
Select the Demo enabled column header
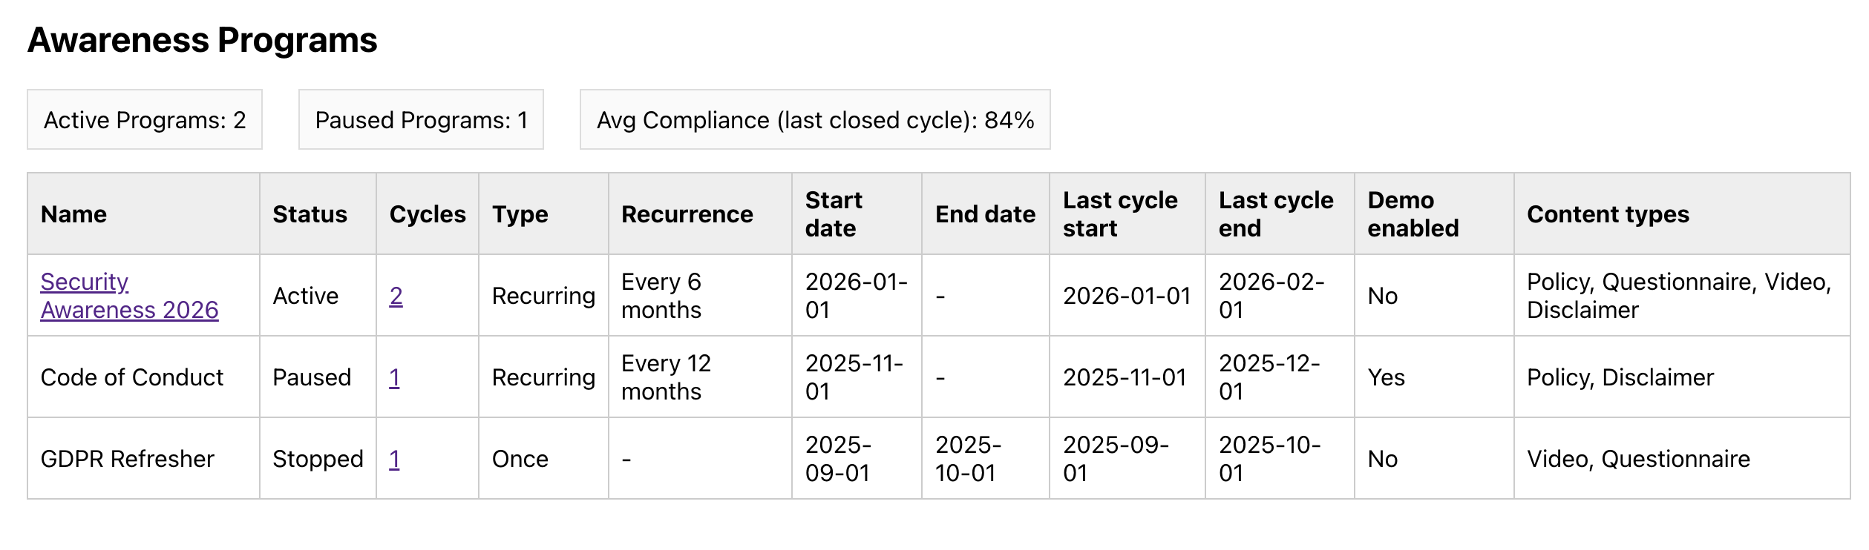pyautogui.click(x=1413, y=214)
